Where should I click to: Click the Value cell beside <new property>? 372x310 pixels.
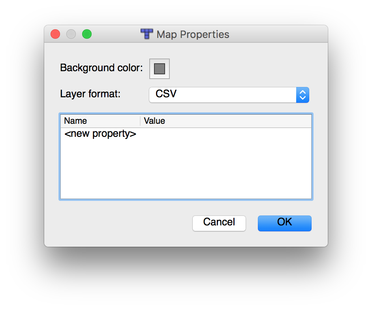pos(225,134)
